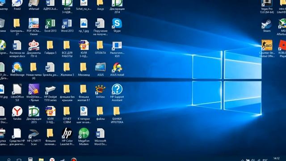Open Word 2013 shortcut
The image size is (286, 161).
(67, 25)
